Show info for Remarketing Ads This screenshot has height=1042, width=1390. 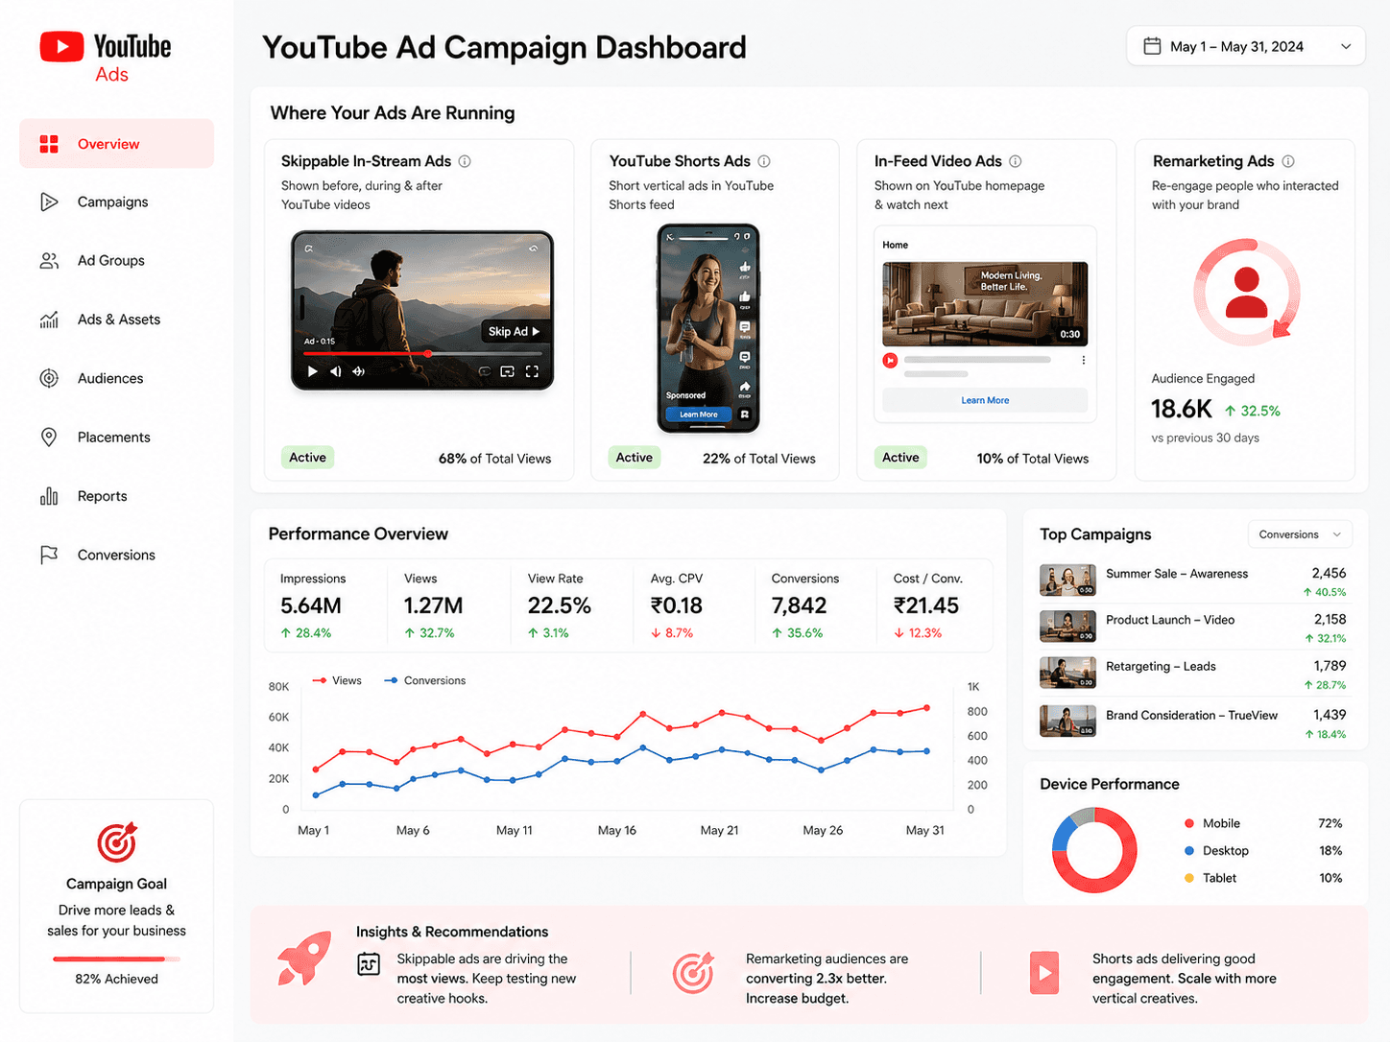point(1288,161)
